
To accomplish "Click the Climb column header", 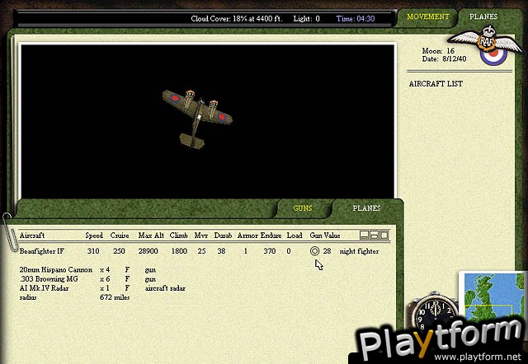I will coord(178,236).
